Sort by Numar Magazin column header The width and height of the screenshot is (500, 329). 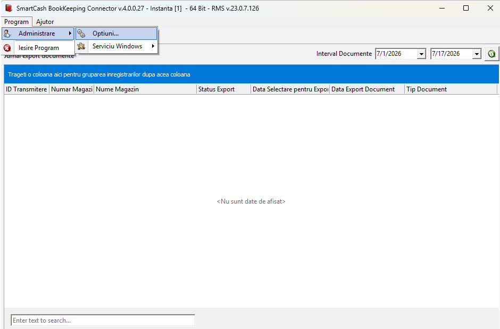pos(71,89)
